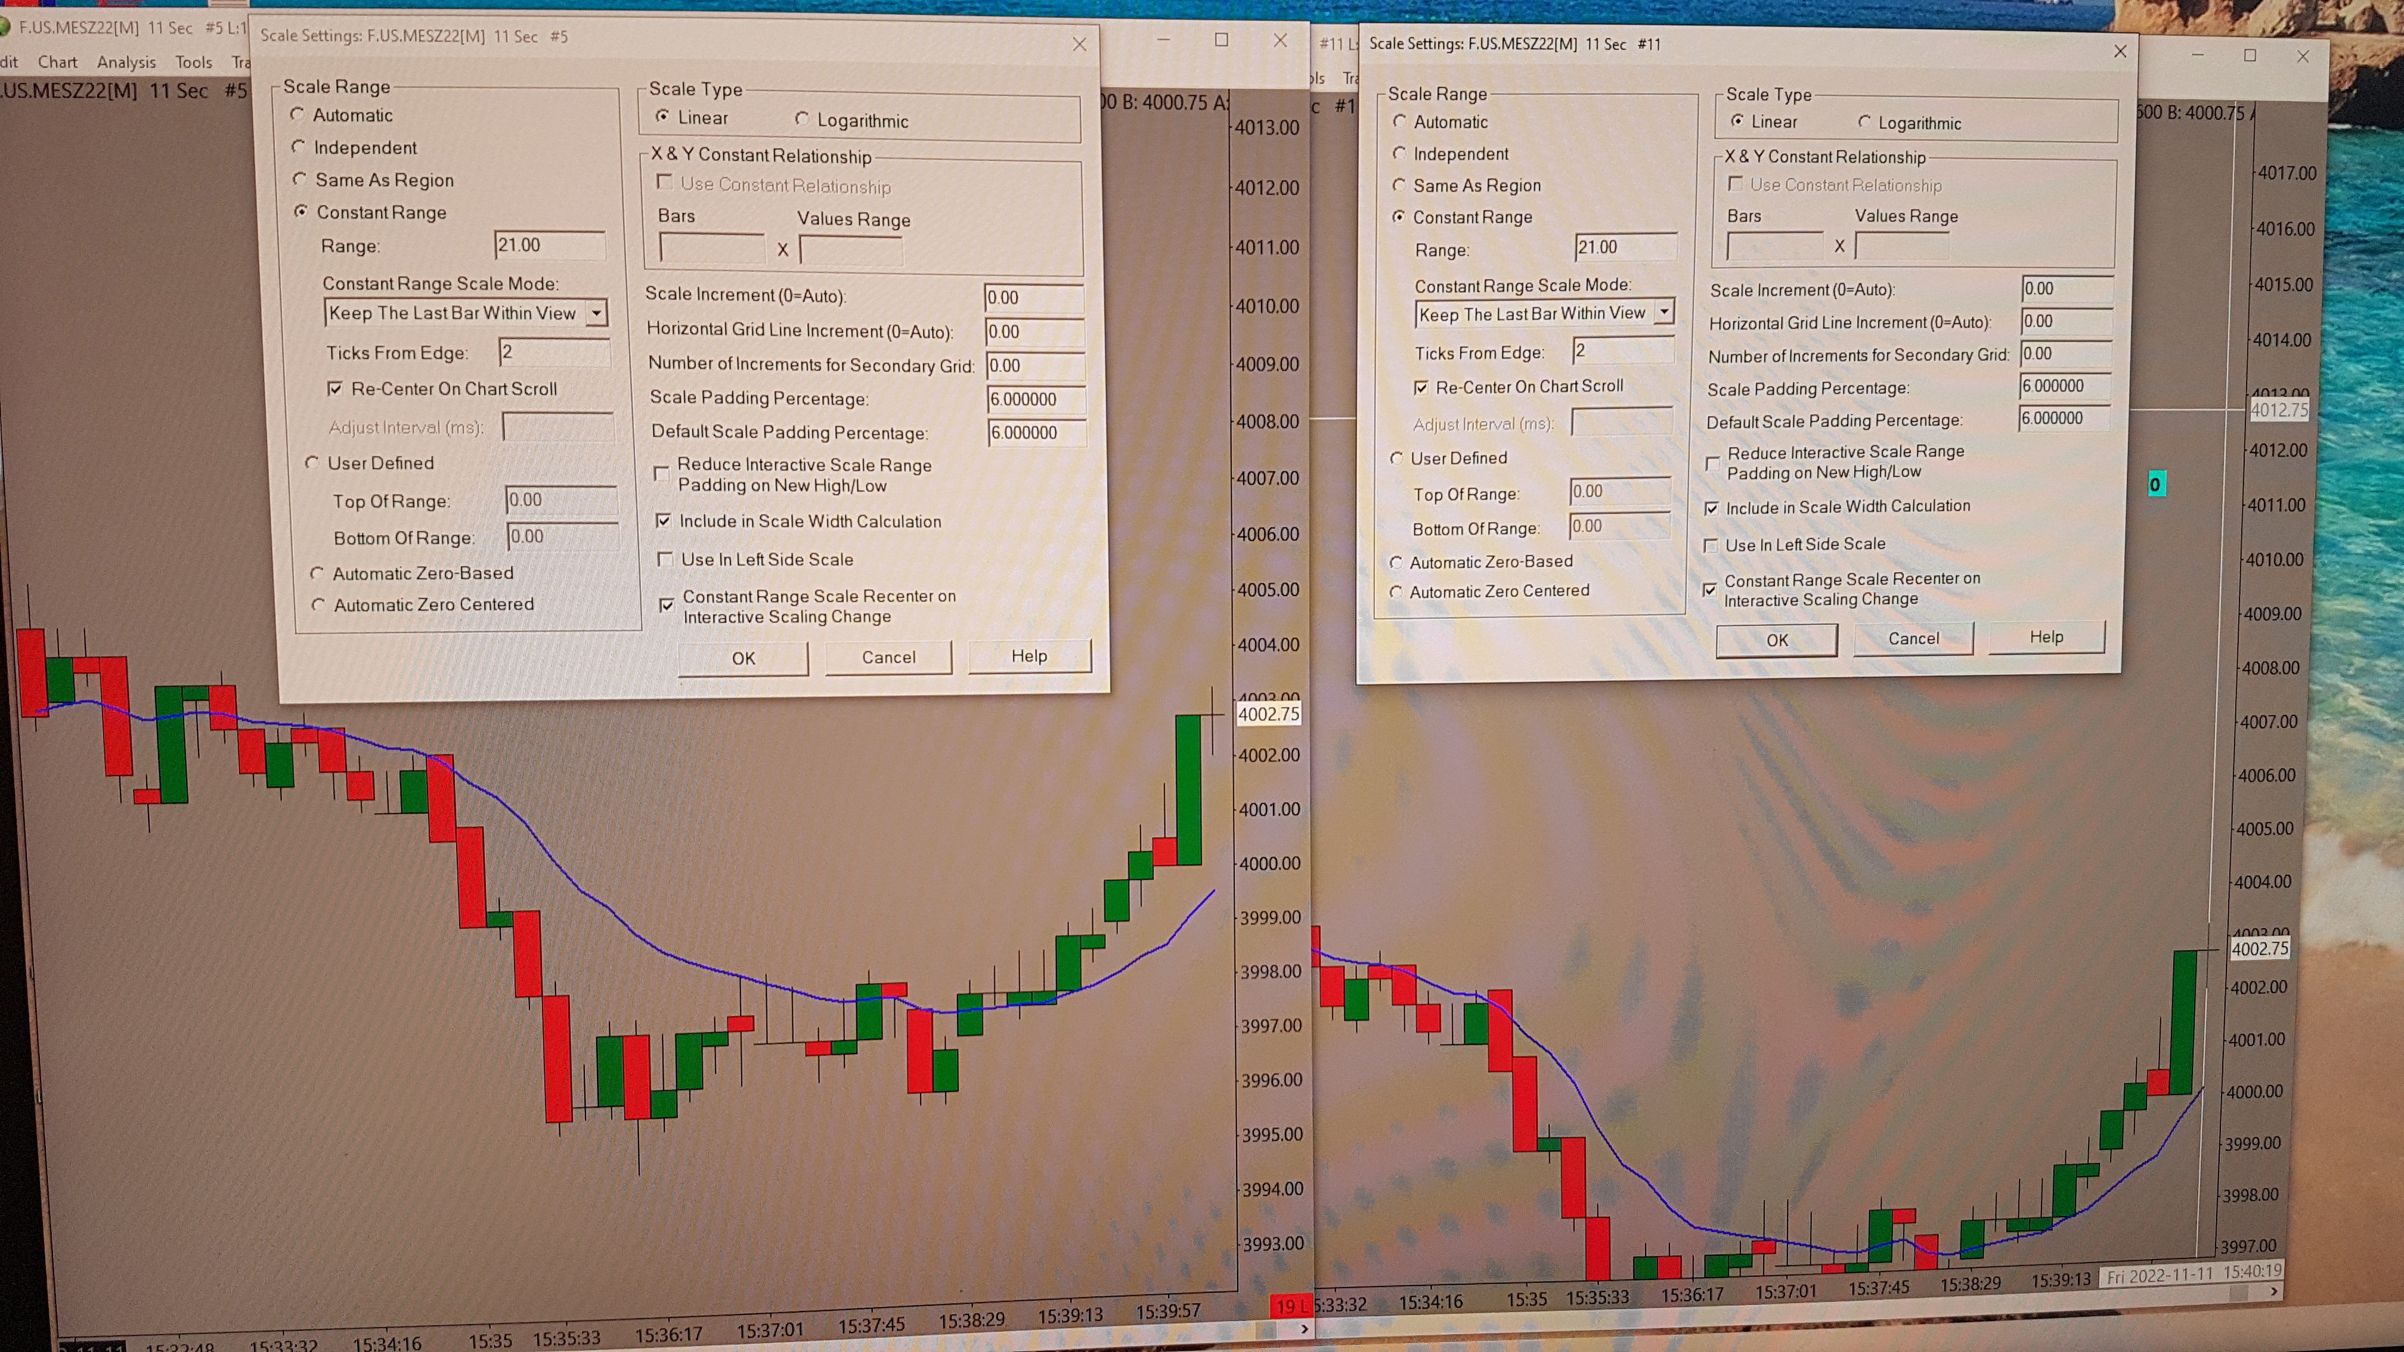2404x1352 pixels.
Task: Open the Analysis menu
Action: (126, 61)
